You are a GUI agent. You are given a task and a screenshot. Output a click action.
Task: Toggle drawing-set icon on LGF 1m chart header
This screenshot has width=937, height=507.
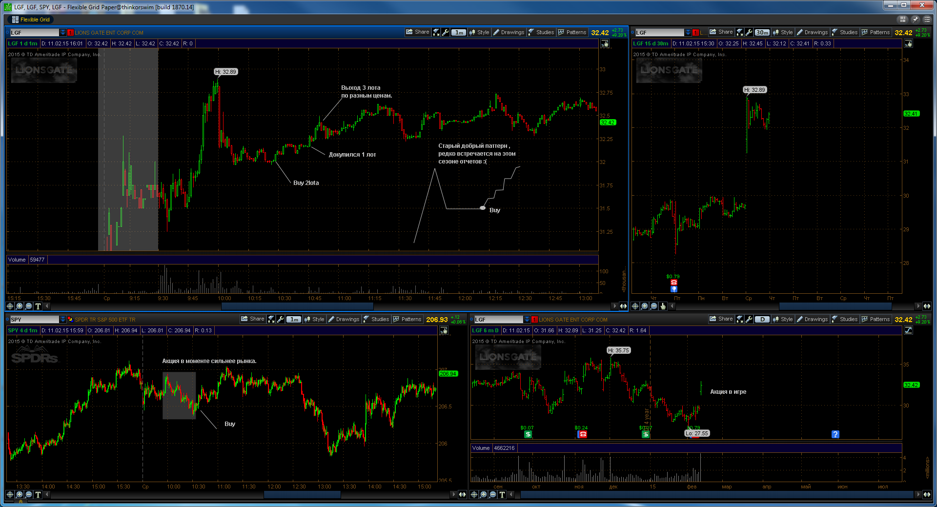click(605, 43)
